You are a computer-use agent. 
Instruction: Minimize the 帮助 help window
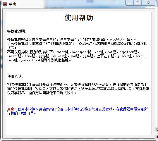(x=130, y=3)
